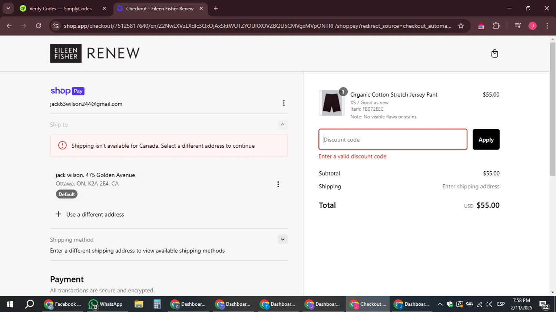Reload the current page
Screen dimensions: 556x312
coord(39,26)
